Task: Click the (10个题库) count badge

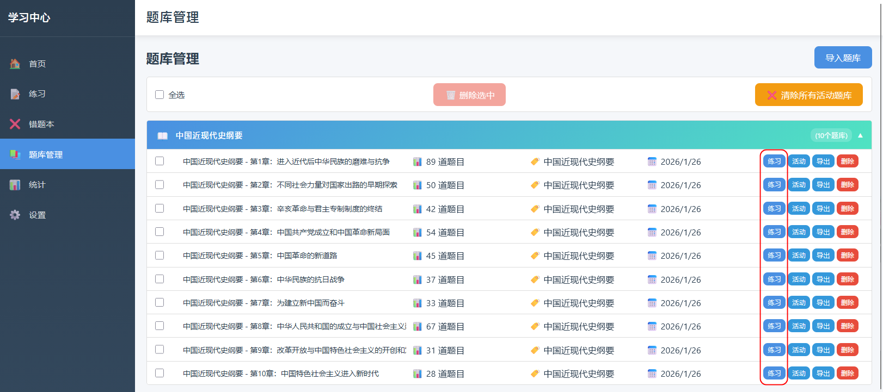Action: pos(831,135)
